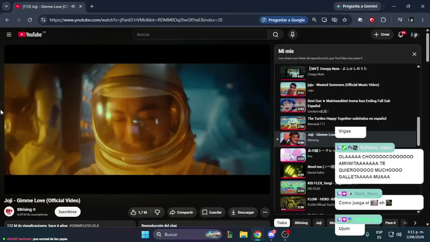Click the Windows taskbar Buscar search box

pyautogui.click(x=188, y=234)
